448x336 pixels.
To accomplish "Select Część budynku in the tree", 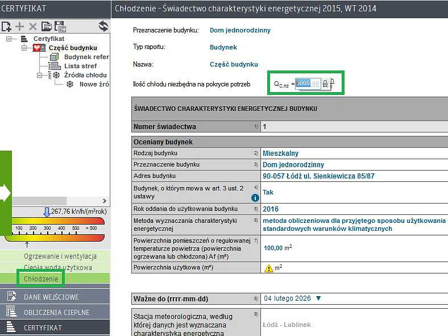I will click(73, 48).
